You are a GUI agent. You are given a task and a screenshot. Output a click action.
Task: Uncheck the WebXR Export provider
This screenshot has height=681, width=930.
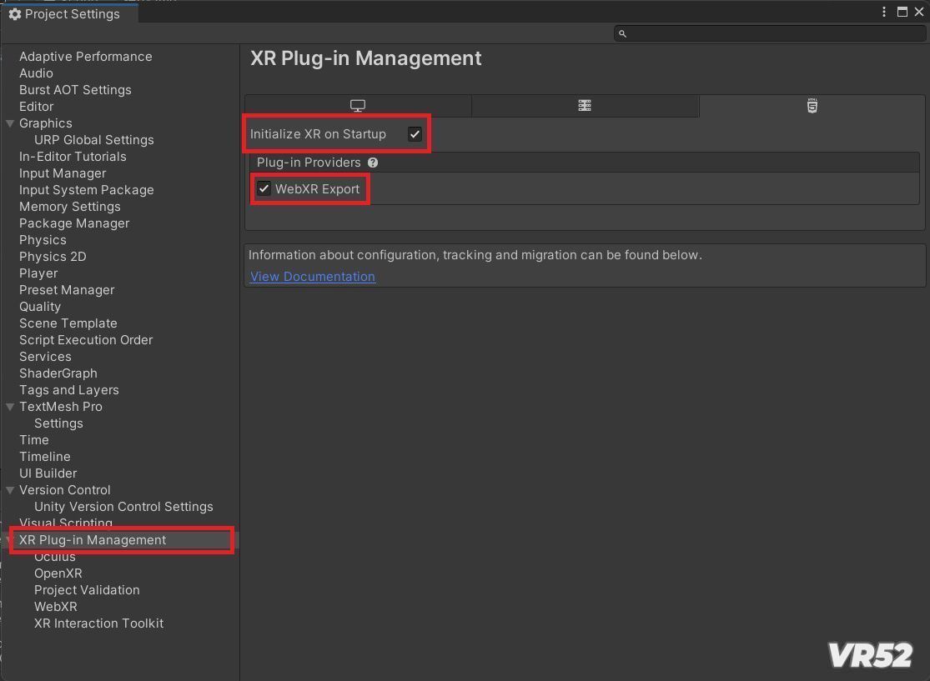[264, 188]
